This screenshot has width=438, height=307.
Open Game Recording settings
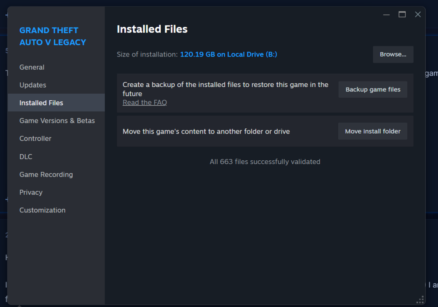pos(46,174)
